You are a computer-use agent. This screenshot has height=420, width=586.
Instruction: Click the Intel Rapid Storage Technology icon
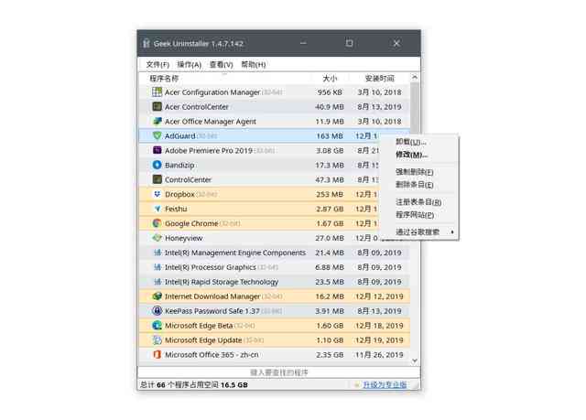coord(157,282)
